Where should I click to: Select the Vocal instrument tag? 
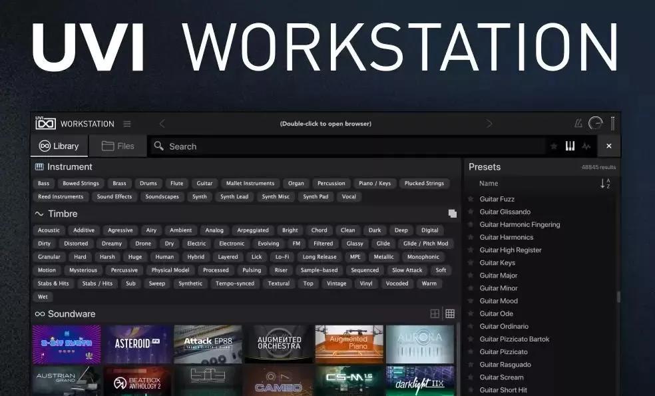pos(349,197)
